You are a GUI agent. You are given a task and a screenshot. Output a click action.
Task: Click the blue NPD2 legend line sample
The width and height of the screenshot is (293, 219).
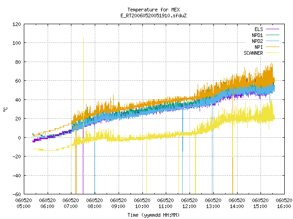(x=273, y=41)
